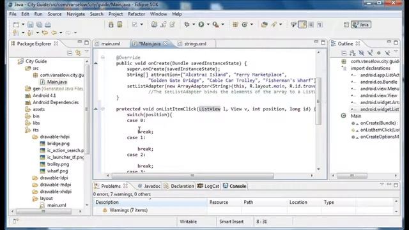Open the Refactor menu
The image size is (409, 230).
point(136,14)
